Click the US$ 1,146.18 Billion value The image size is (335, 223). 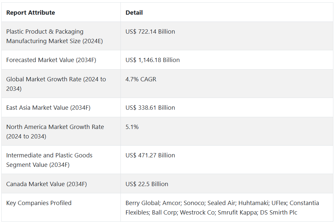152,60
